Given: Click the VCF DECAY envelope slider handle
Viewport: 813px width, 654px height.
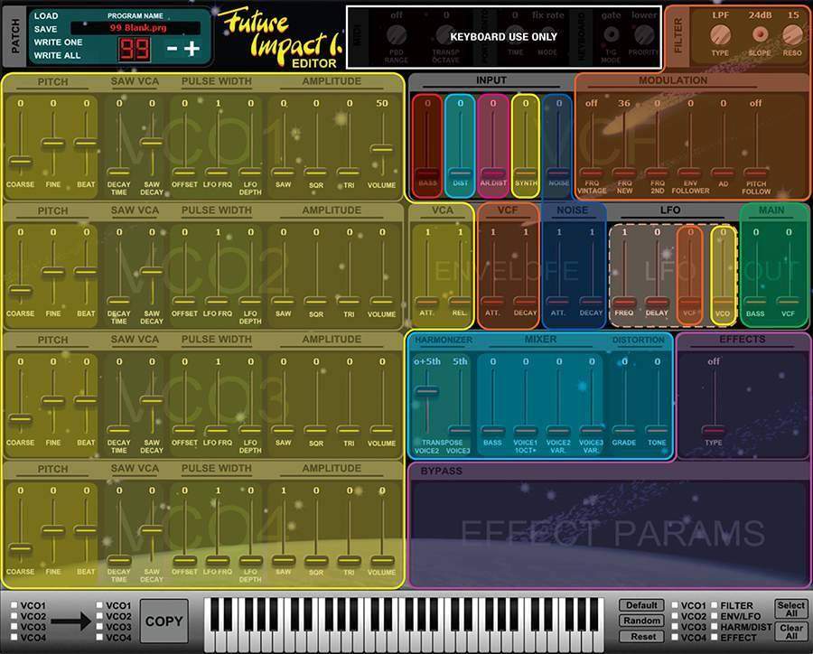Looking at the screenshot, I should (x=525, y=302).
